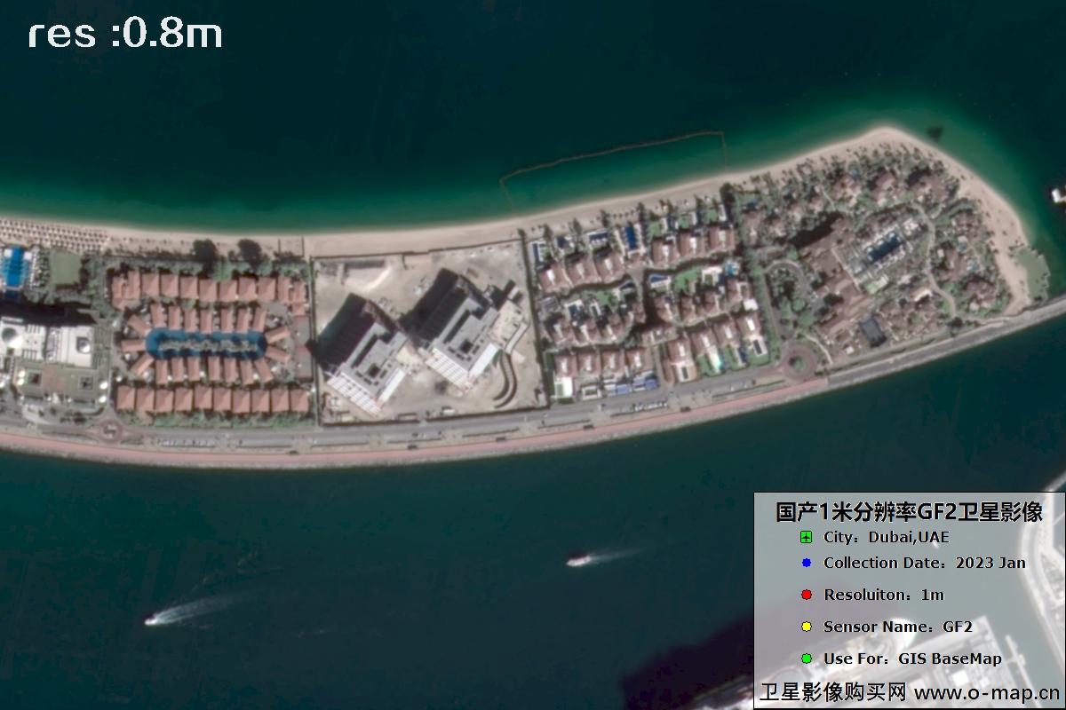The image size is (1066, 710).
Task: Click the left high-rise tower in construction site
Action: tap(362, 351)
